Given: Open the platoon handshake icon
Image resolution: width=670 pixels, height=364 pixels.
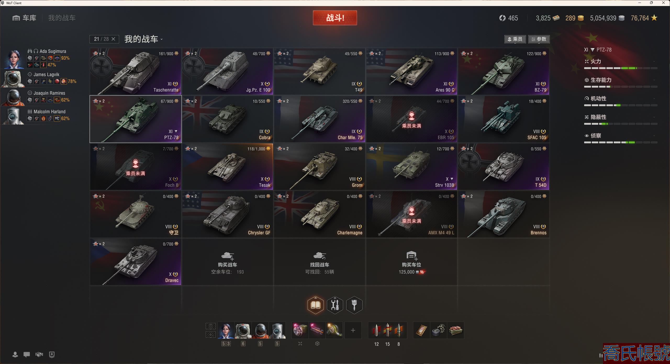Looking at the screenshot, I should (x=39, y=355).
